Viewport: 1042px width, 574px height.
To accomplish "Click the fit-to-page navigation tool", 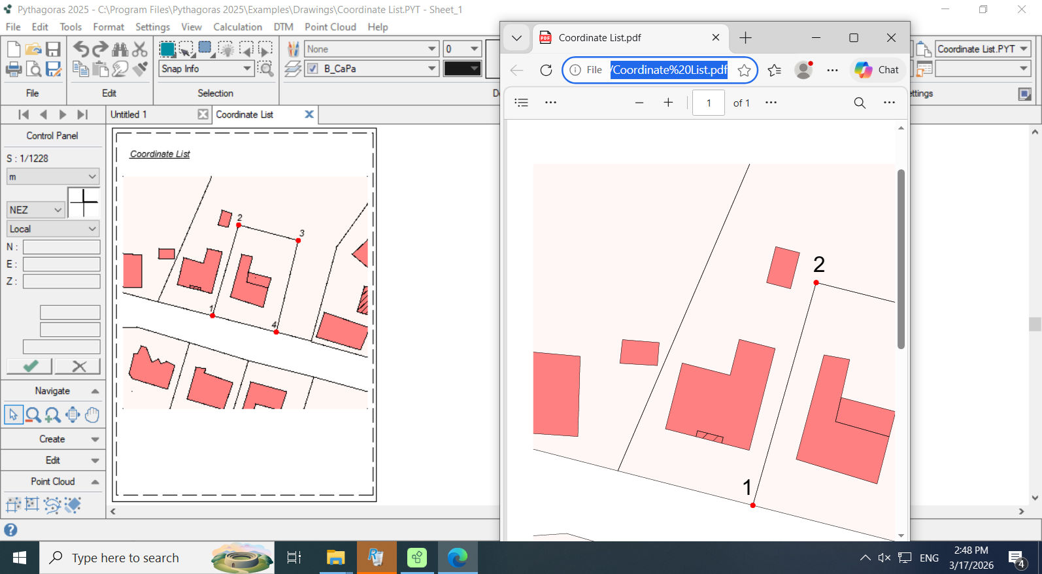I will click(73, 414).
